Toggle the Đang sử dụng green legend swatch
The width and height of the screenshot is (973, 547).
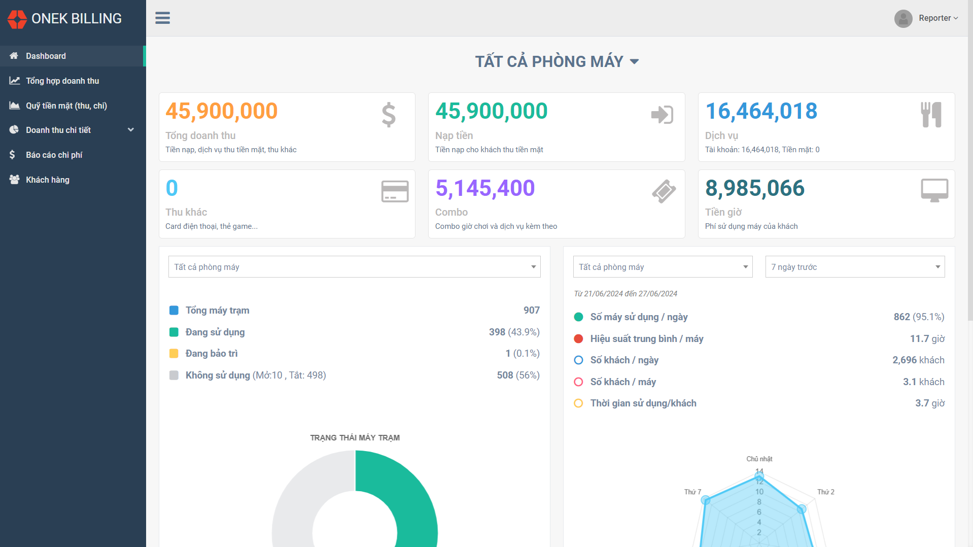tap(174, 332)
